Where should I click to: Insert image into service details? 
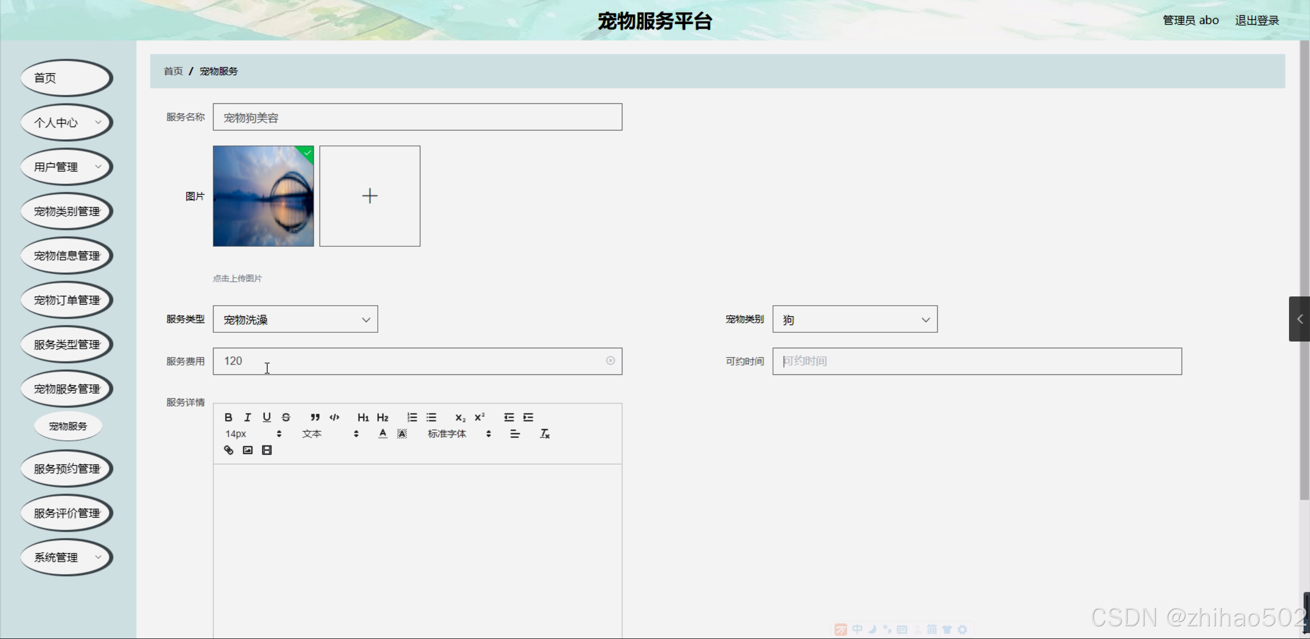coord(248,450)
